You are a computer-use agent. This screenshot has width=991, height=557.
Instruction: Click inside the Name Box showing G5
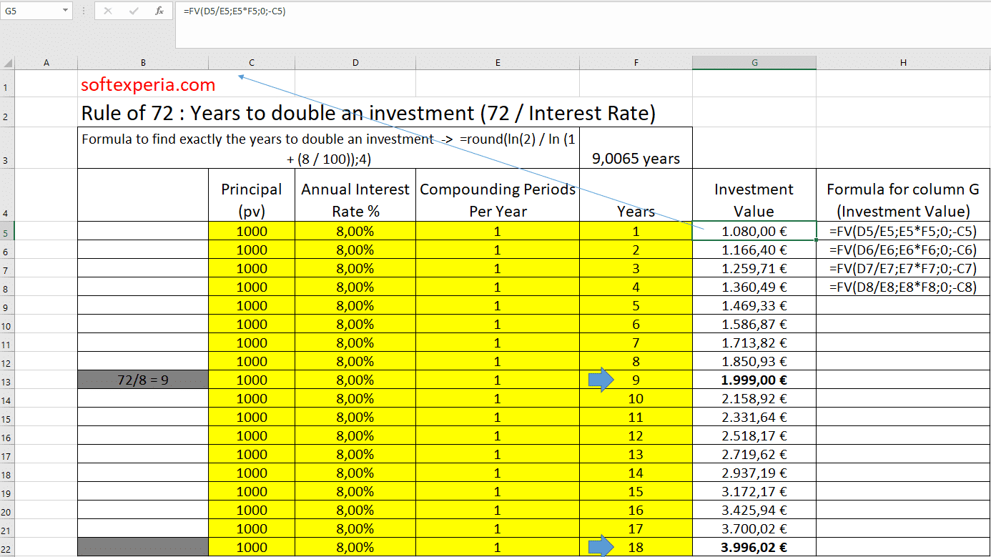coord(29,11)
